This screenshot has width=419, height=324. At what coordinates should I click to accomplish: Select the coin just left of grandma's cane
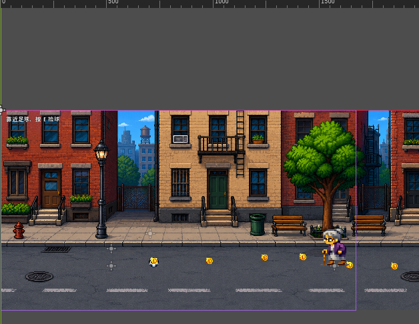click(302, 257)
